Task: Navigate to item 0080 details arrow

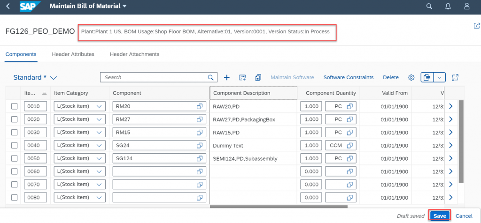Action: click(x=450, y=197)
